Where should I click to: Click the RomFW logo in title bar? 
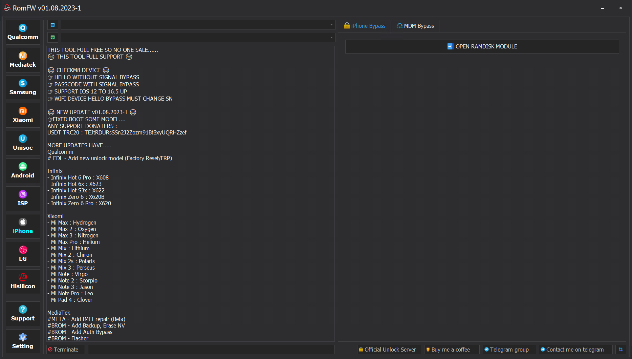click(7, 8)
